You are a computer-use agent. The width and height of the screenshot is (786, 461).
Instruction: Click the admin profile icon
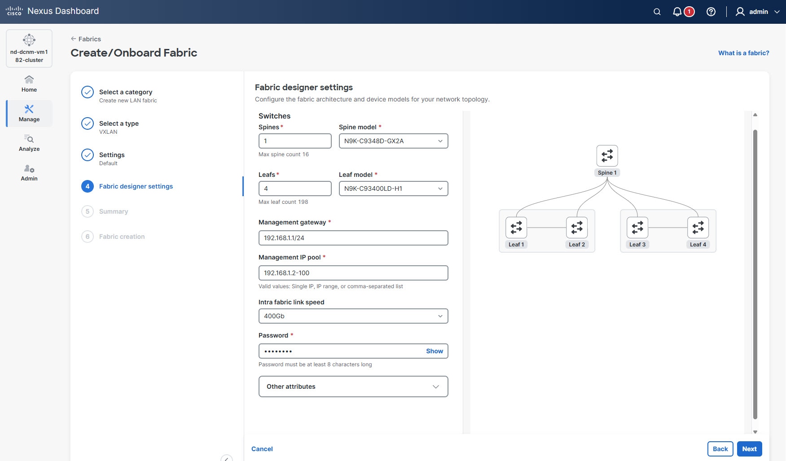pos(739,11)
